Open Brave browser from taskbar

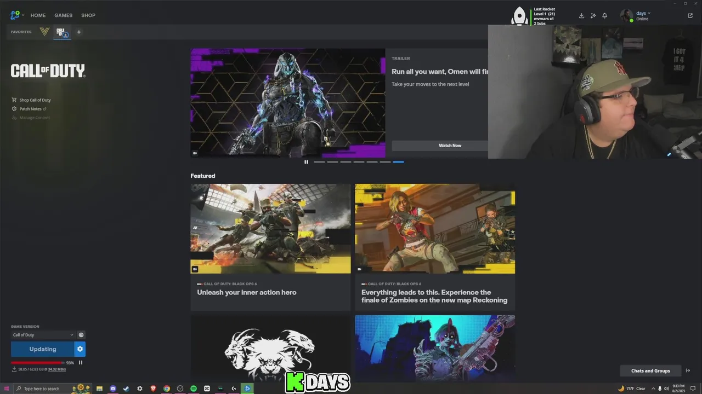pos(153,389)
